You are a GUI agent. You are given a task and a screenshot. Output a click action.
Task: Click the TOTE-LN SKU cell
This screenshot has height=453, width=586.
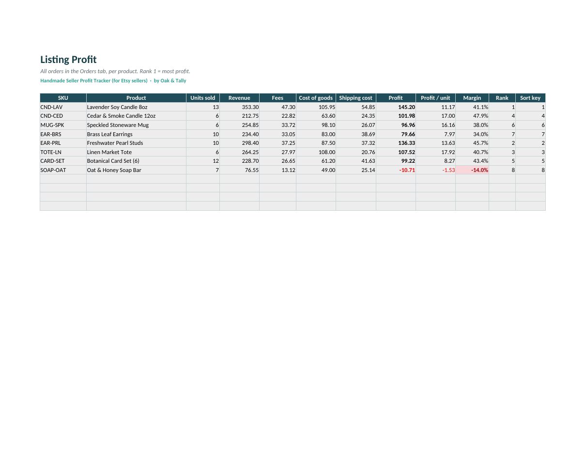pyautogui.click(x=63, y=152)
